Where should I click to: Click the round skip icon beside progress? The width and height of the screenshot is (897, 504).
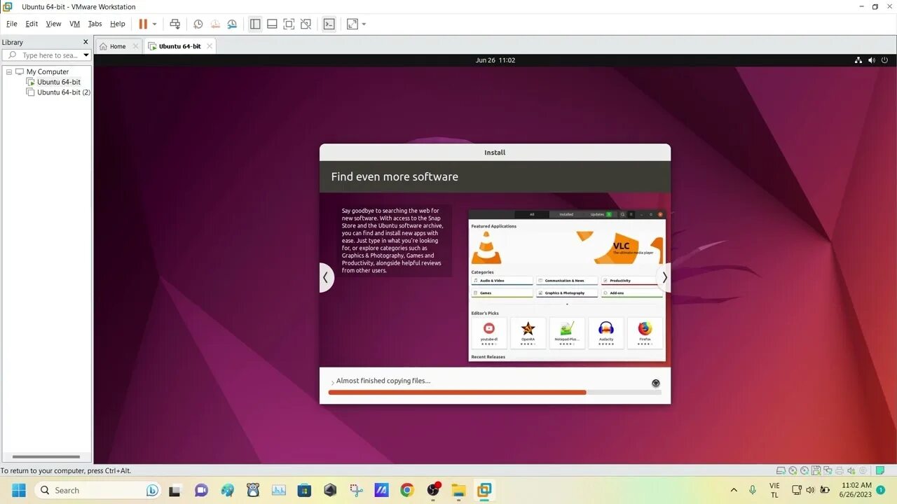656,383
